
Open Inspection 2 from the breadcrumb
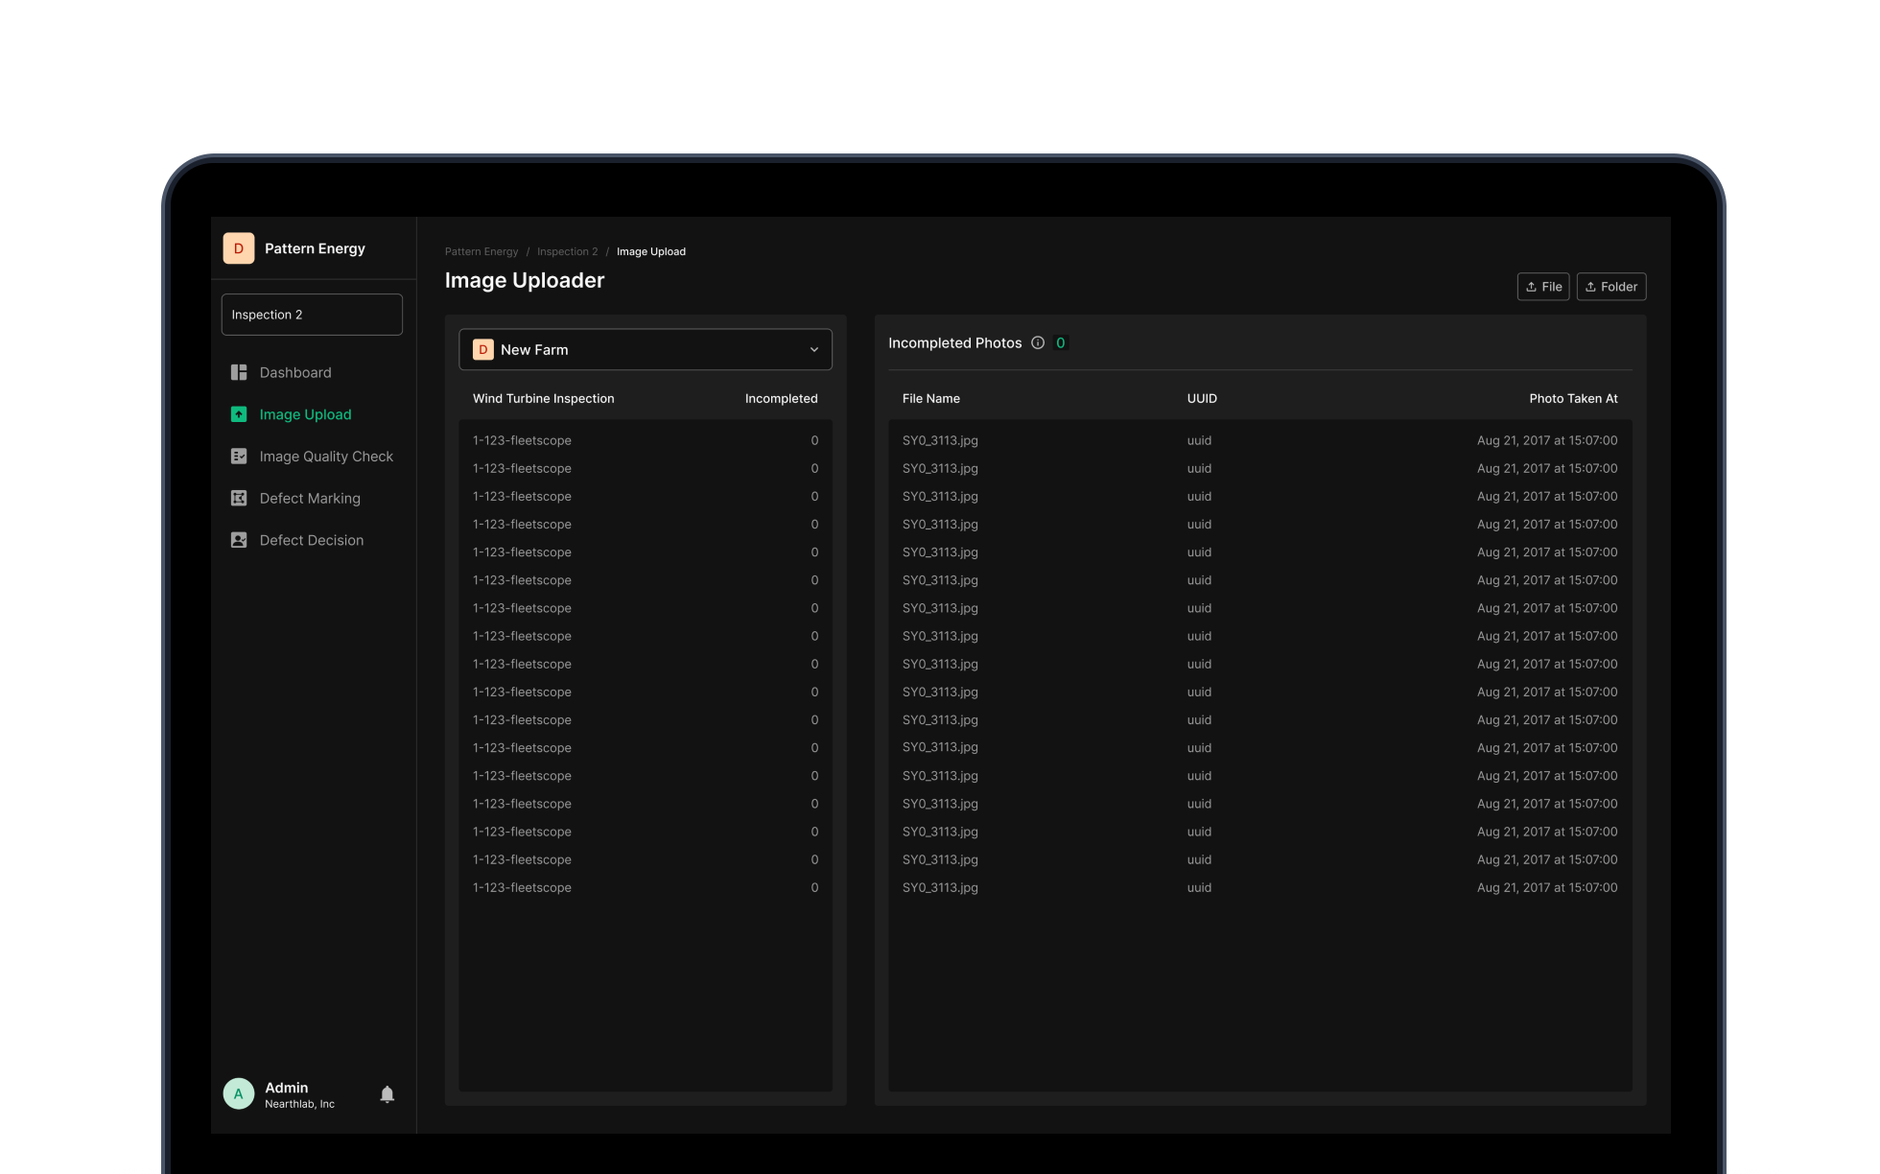click(567, 251)
